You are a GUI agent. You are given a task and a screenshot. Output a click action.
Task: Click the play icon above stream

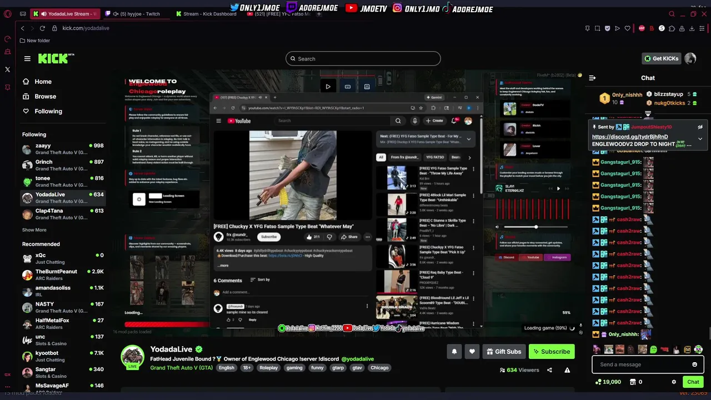tap(328, 86)
